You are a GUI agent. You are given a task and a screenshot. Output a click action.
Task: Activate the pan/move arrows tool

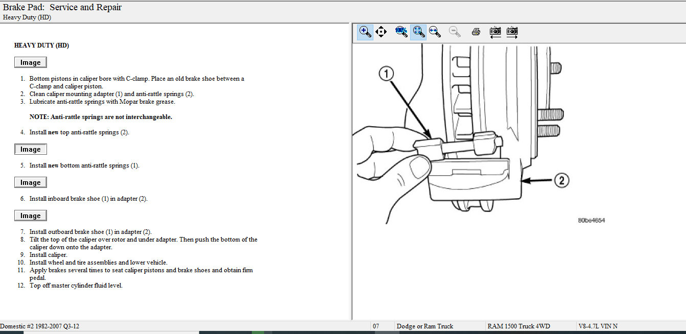click(381, 32)
